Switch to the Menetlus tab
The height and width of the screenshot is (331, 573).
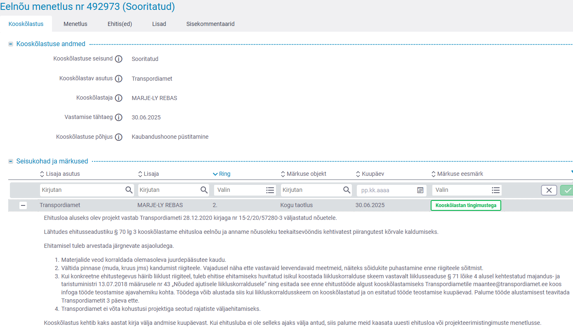[x=75, y=24]
